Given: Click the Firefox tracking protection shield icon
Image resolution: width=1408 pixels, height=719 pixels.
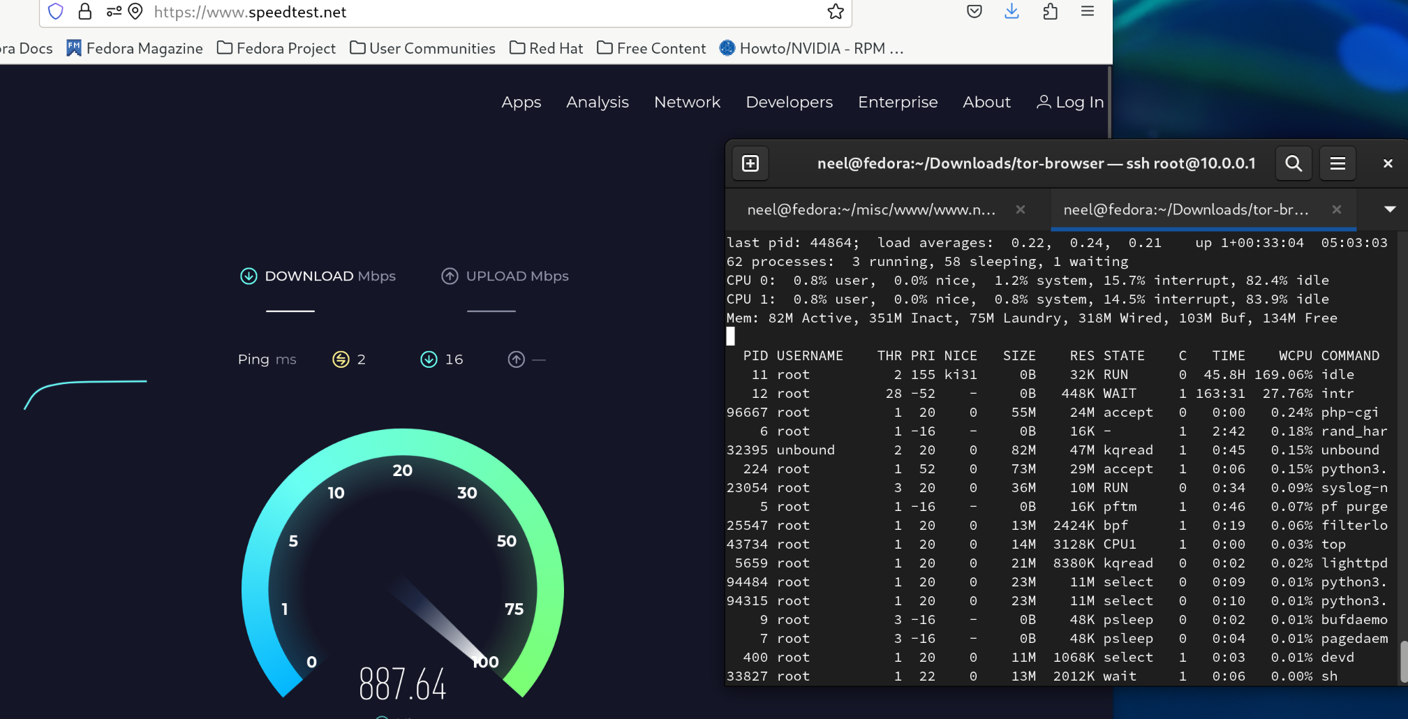Looking at the screenshot, I should click(56, 11).
